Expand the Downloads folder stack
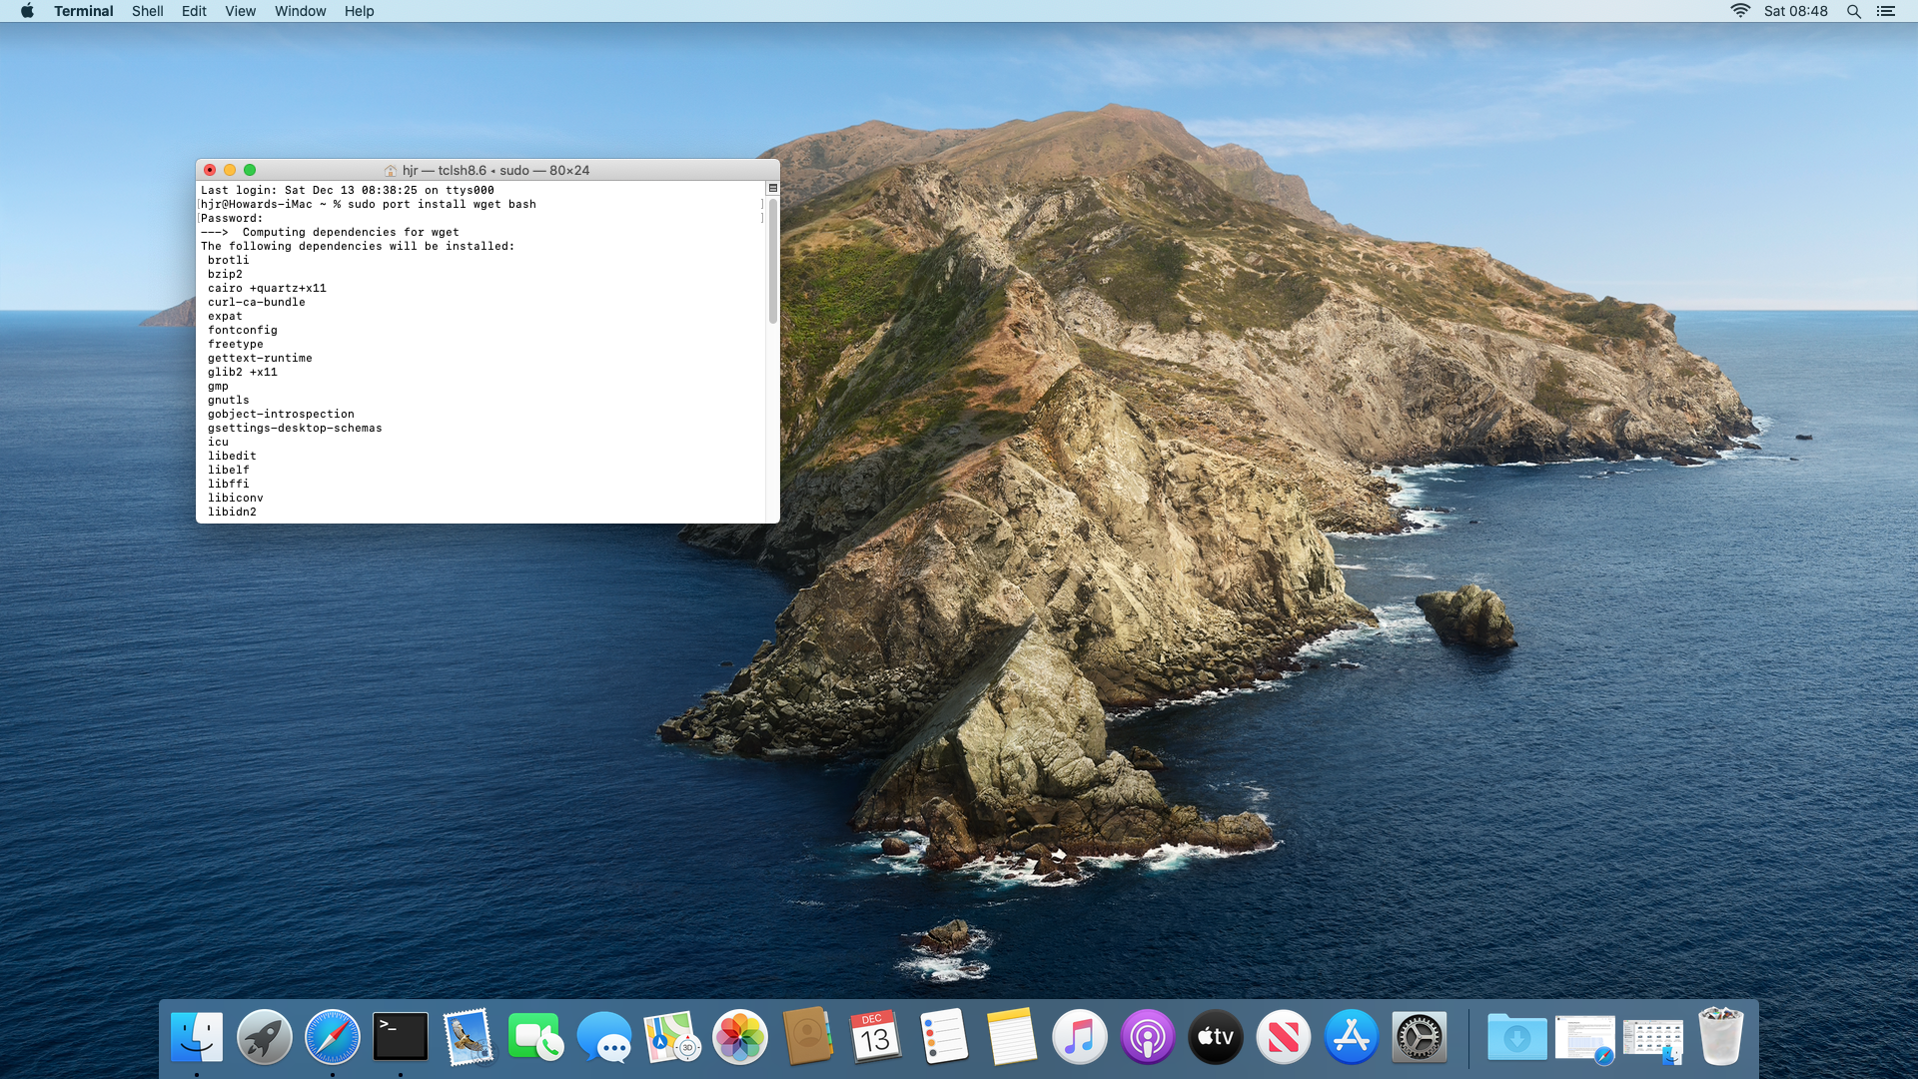This screenshot has height=1079, width=1918. tap(1517, 1038)
